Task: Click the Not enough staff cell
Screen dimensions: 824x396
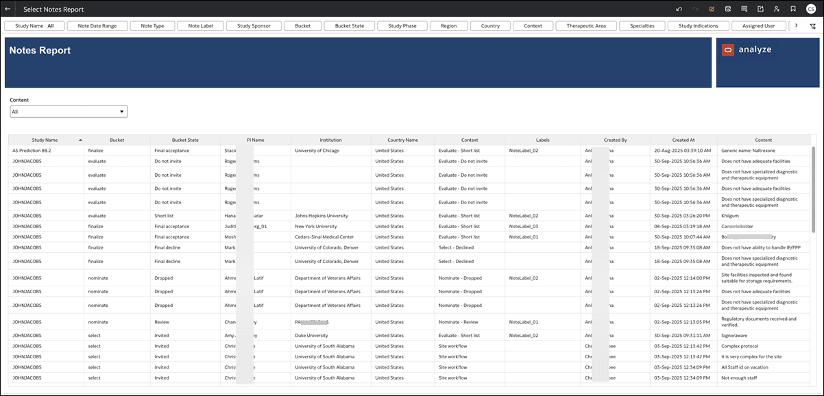Action: (x=763, y=378)
